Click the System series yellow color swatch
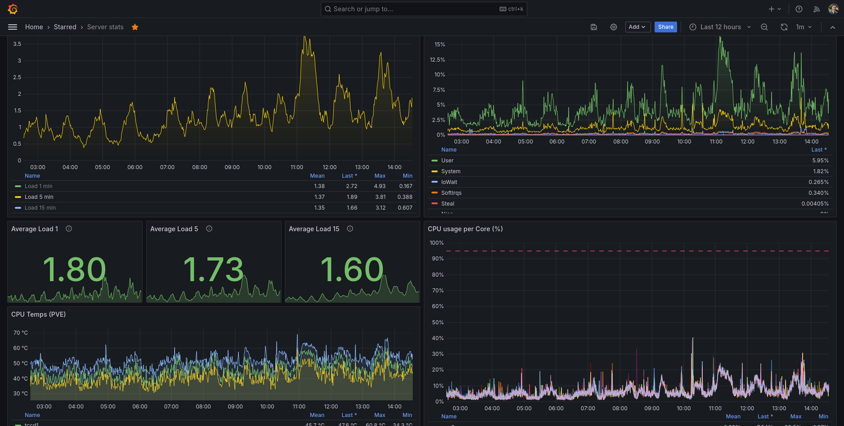This screenshot has width=844, height=426. click(x=435, y=171)
